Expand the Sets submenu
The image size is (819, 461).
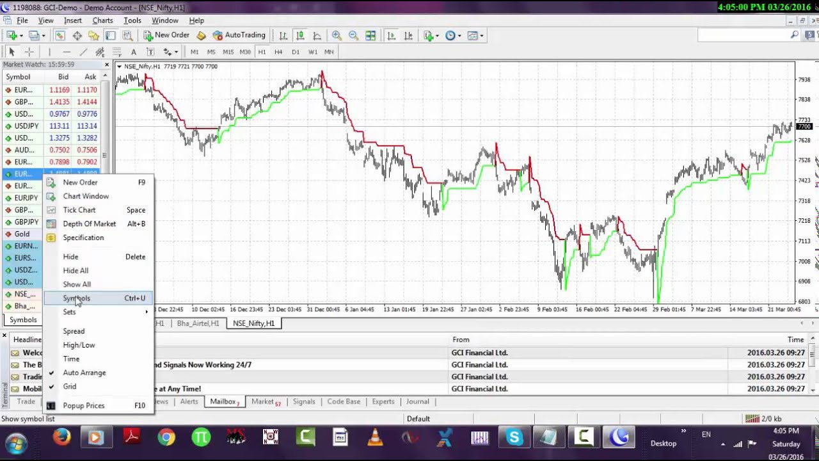point(99,312)
